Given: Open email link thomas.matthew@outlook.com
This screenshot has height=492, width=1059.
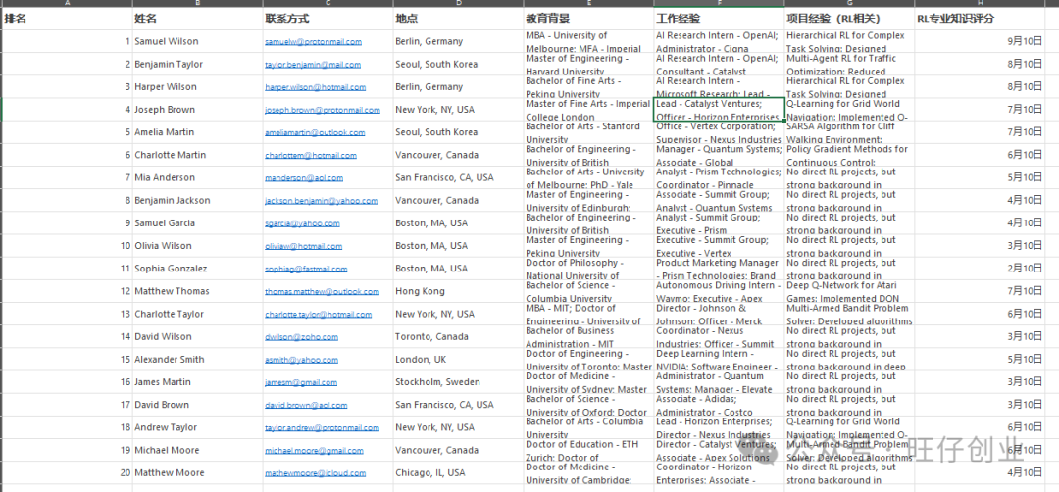Looking at the screenshot, I should [322, 292].
